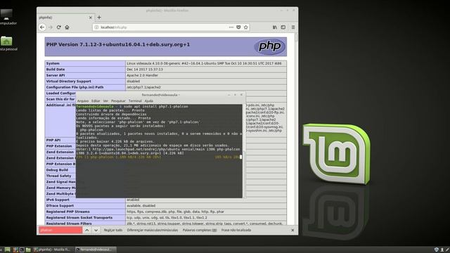Switch to fernando@videoaula terminal taskbar entry
Image resolution: width=450 pixels, height=253 pixels.
pyautogui.click(x=96, y=250)
